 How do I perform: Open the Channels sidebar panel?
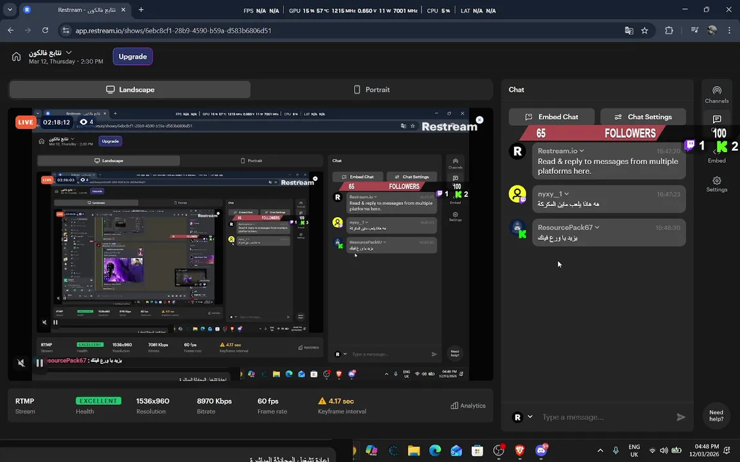click(x=716, y=94)
